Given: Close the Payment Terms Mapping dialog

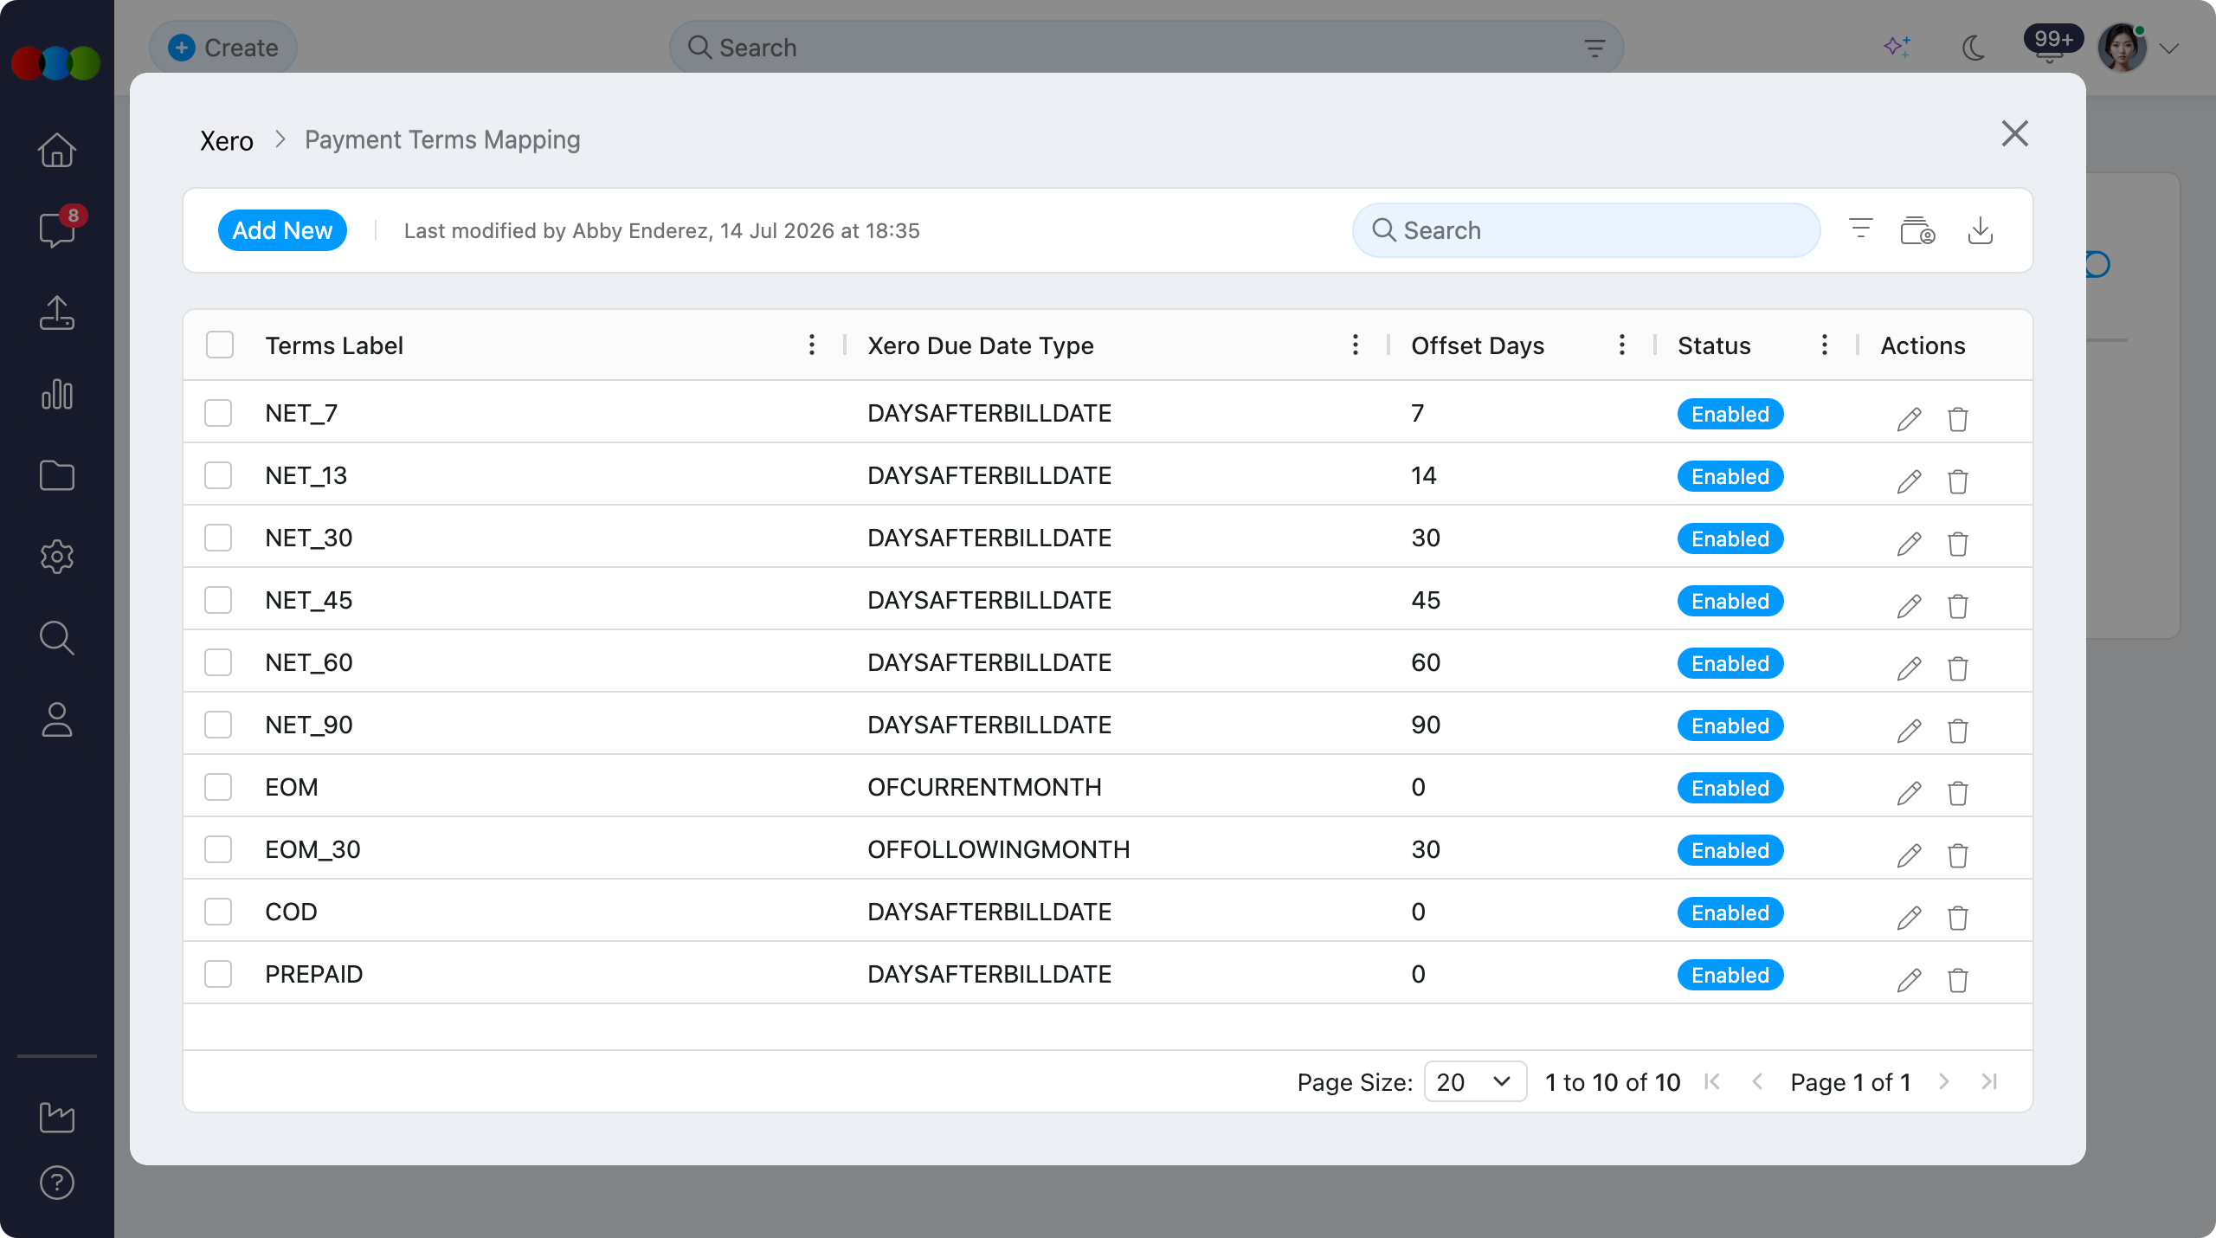Looking at the screenshot, I should (2015, 133).
